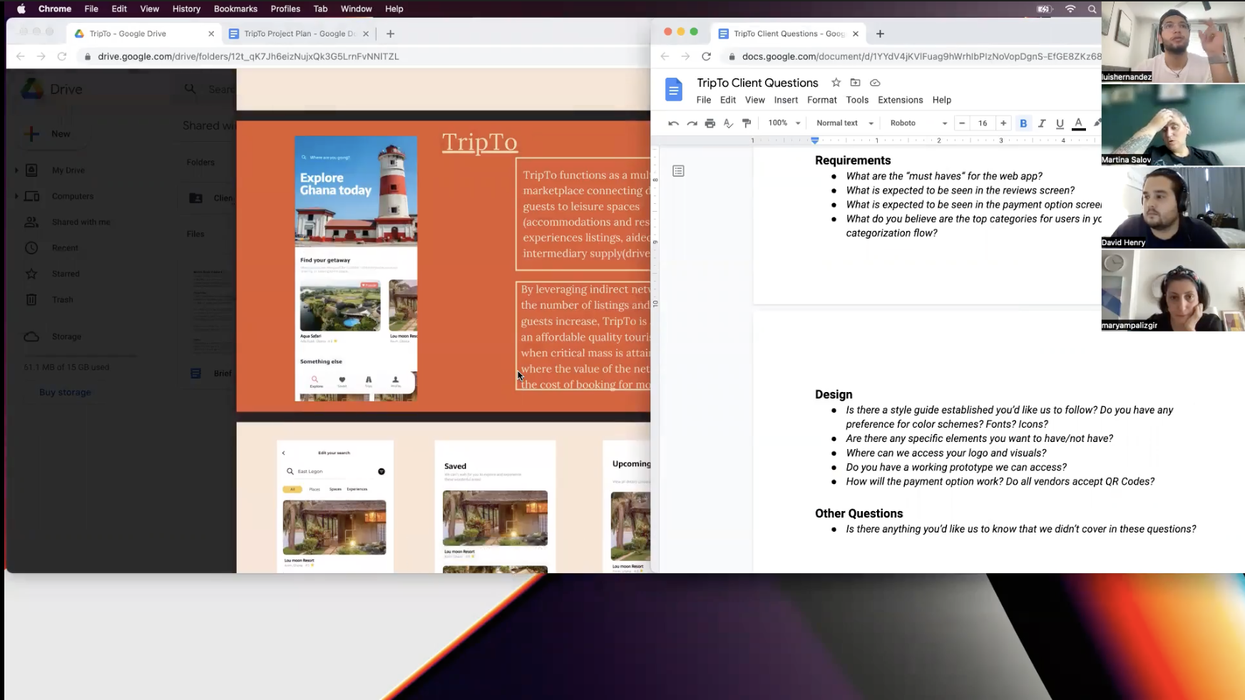Click the font size 16 field
This screenshot has height=700, width=1245.
pyautogui.click(x=983, y=123)
